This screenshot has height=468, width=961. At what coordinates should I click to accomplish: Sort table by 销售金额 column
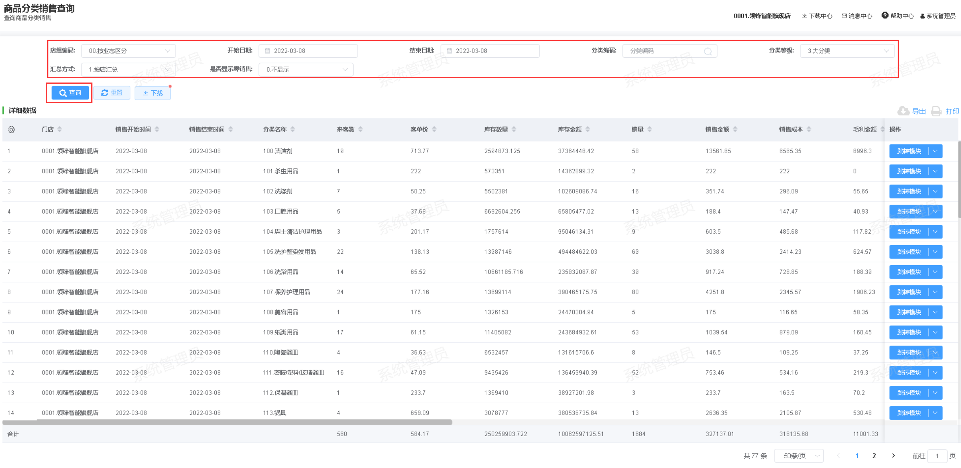click(735, 129)
